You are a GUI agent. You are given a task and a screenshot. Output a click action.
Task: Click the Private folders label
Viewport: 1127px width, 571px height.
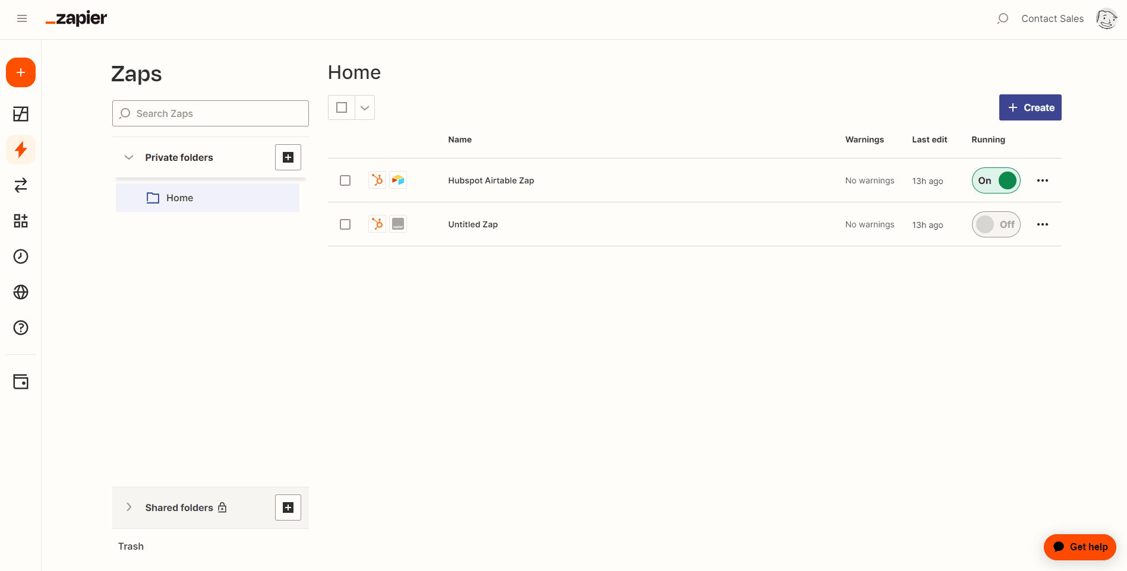coord(179,157)
